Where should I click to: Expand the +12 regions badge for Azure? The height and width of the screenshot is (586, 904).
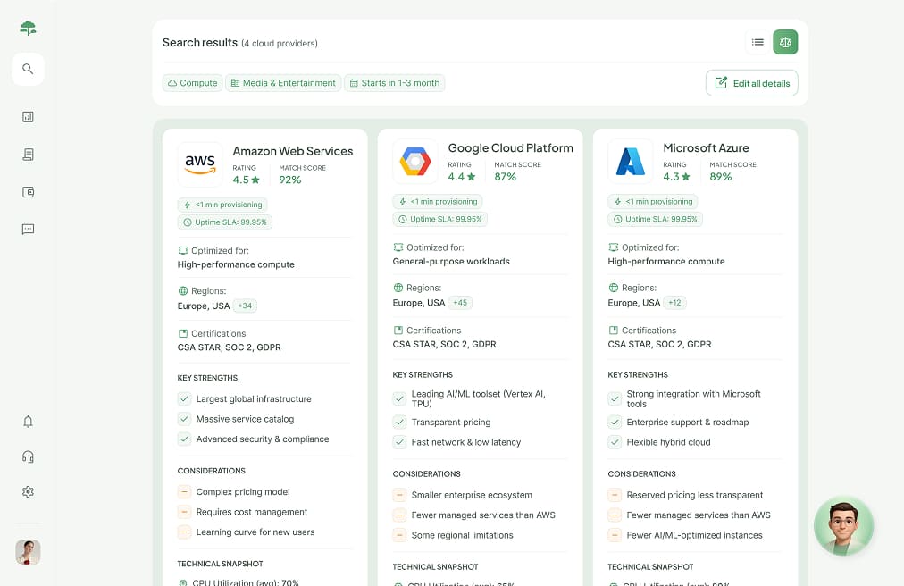675,303
